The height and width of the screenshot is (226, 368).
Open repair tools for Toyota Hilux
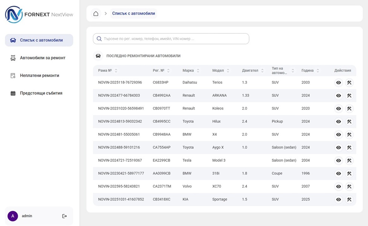click(349, 122)
